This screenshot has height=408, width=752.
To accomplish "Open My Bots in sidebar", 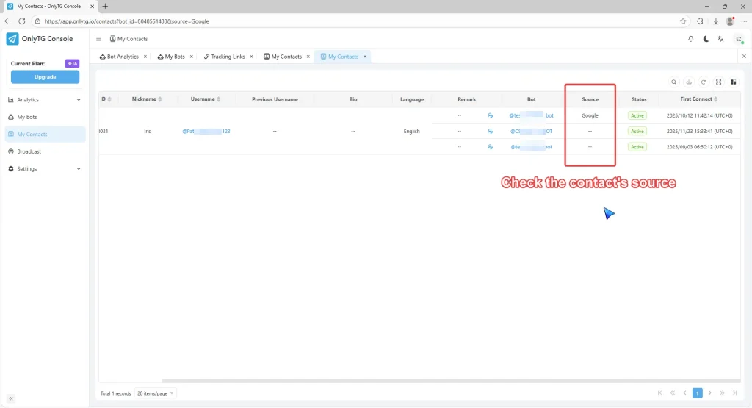I will coord(45,117).
